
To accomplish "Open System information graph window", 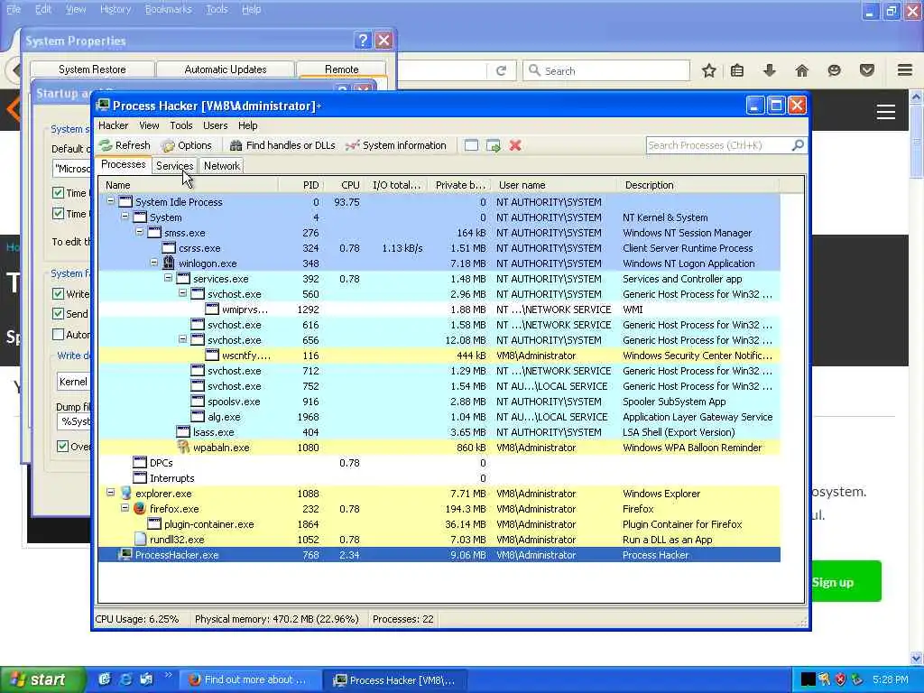I will tap(396, 145).
